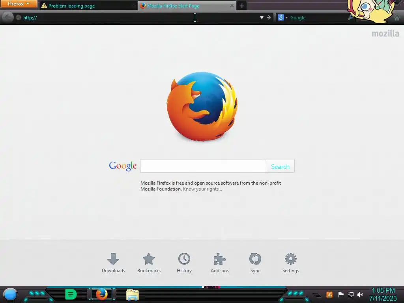The image size is (404, 303).
Task: Expand the address bar history dropdown
Action: point(262,17)
